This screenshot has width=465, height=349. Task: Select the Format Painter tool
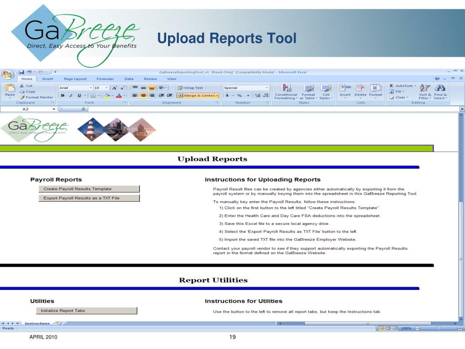coord(36,97)
